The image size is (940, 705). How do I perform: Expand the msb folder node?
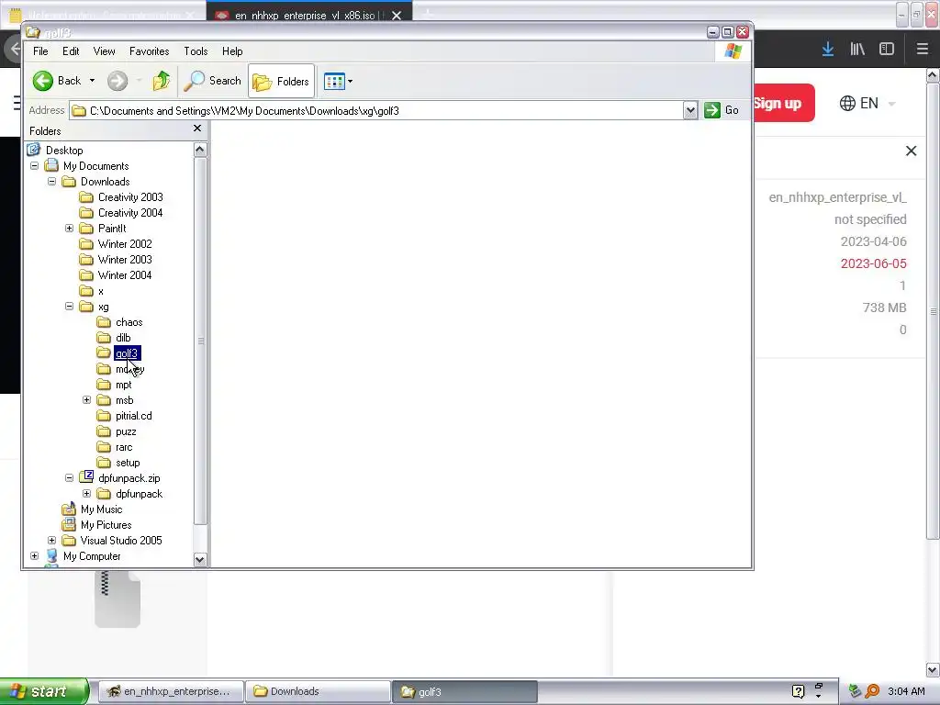[87, 400]
